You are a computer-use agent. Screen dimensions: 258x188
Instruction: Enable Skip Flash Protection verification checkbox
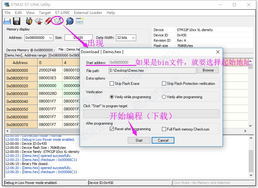[164, 84]
